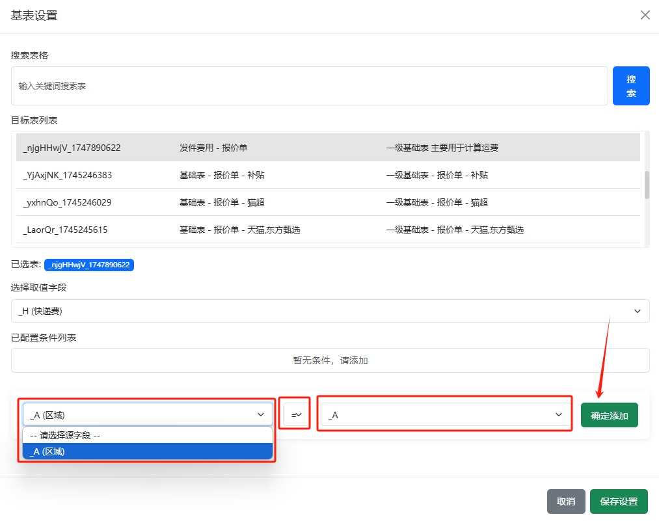Click the 暂无条件，请添加 placeholder area

330,360
